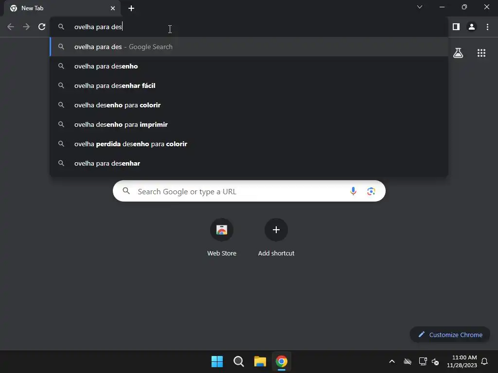Choose suggestion 'ovelha para desenhar fácil'
The image size is (498, 373).
click(x=249, y=85)
